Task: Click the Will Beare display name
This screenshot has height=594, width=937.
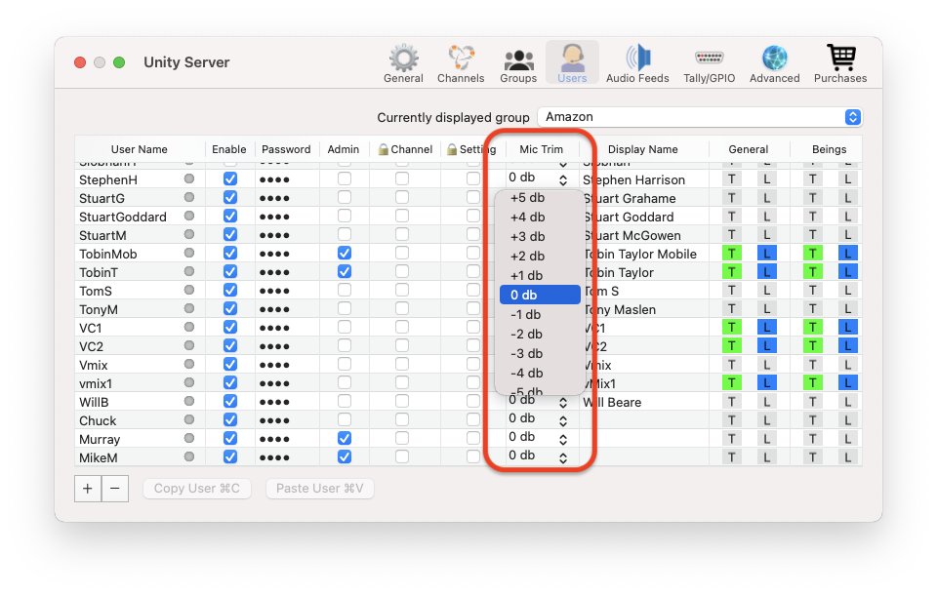Action: pyautogui.click(x=612, y=403)
